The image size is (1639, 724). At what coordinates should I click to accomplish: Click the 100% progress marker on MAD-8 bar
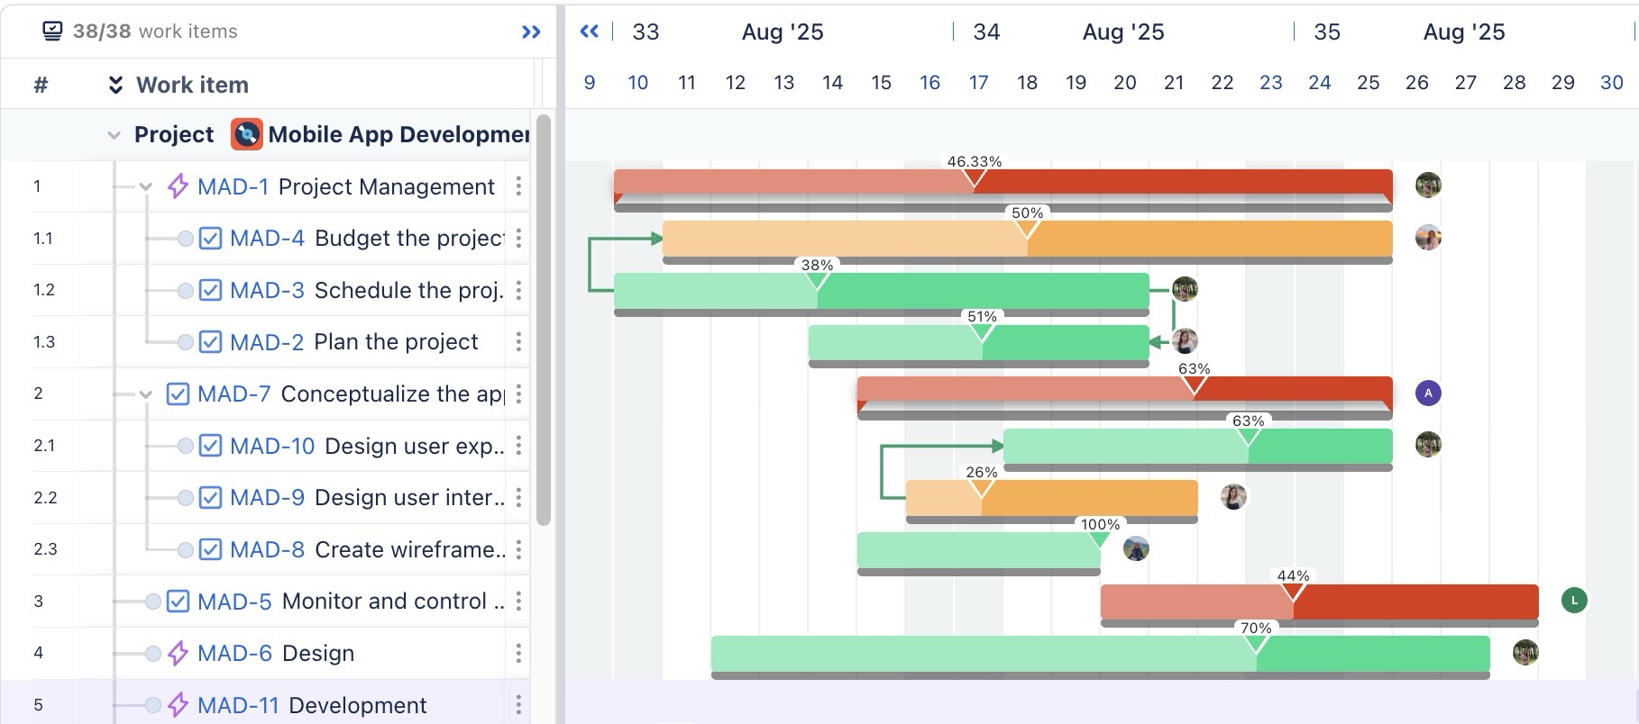(x=1099, y=538)
